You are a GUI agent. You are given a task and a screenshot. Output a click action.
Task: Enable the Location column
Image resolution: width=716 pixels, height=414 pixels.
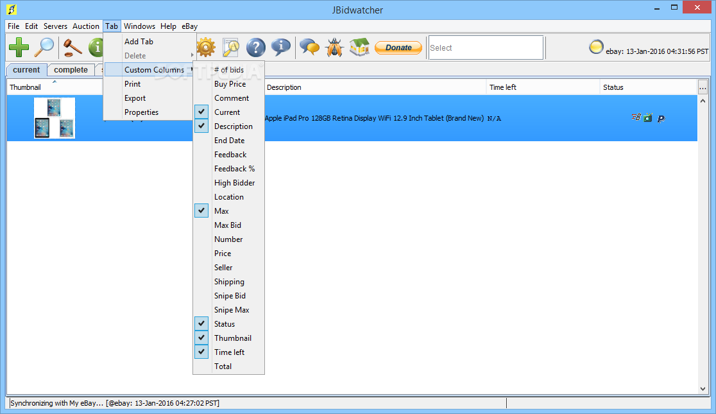[228, 197]
